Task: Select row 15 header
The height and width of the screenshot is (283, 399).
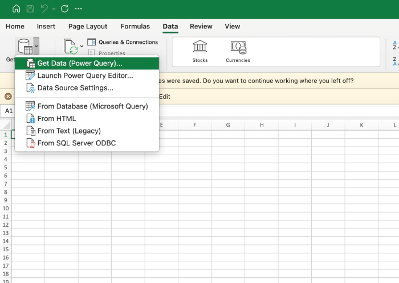Action: pyautogui.click(x=6, y=249)
